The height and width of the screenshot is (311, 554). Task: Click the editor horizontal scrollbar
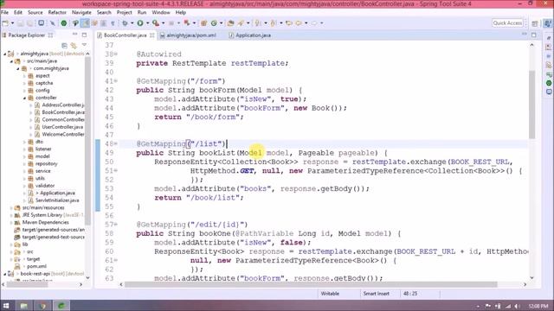pyautogui.click(x=311, y=284)
